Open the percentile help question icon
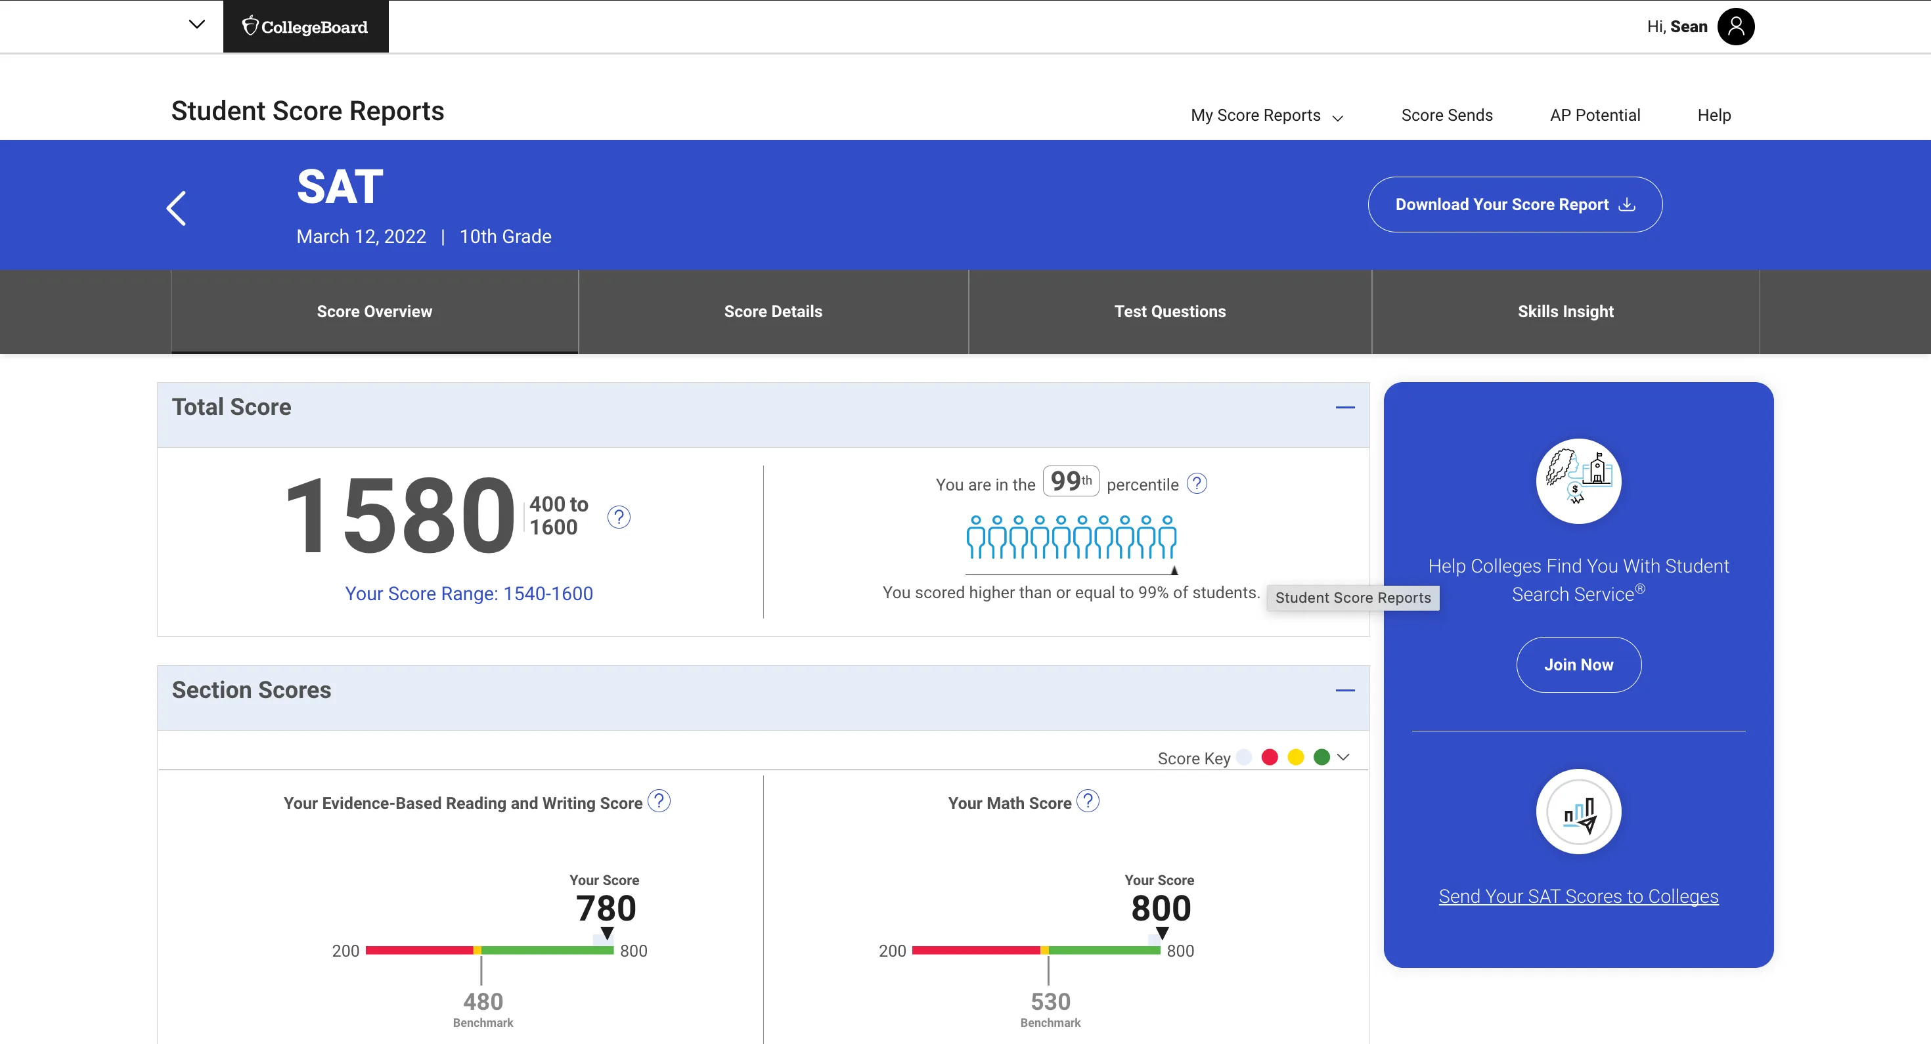The height and width of the screenshot is (1044, 1931). (1197, 483)
